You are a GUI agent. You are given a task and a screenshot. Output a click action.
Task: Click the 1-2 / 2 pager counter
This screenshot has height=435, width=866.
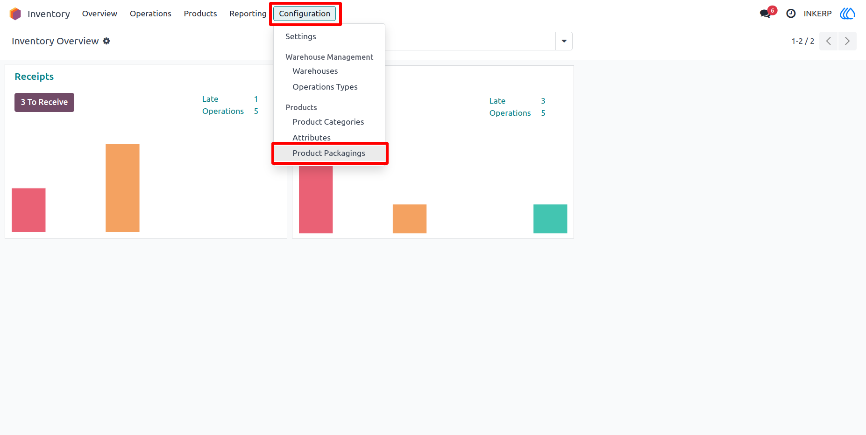803,41
